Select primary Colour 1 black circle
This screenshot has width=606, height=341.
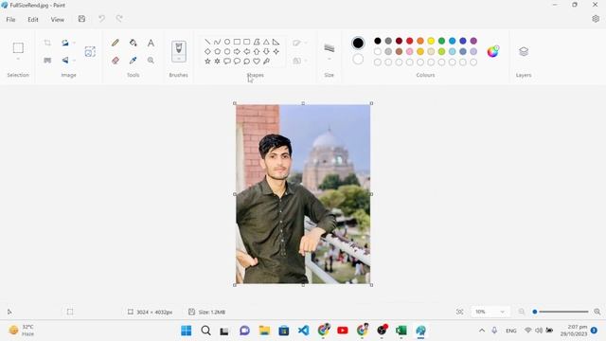click(358, 43)
